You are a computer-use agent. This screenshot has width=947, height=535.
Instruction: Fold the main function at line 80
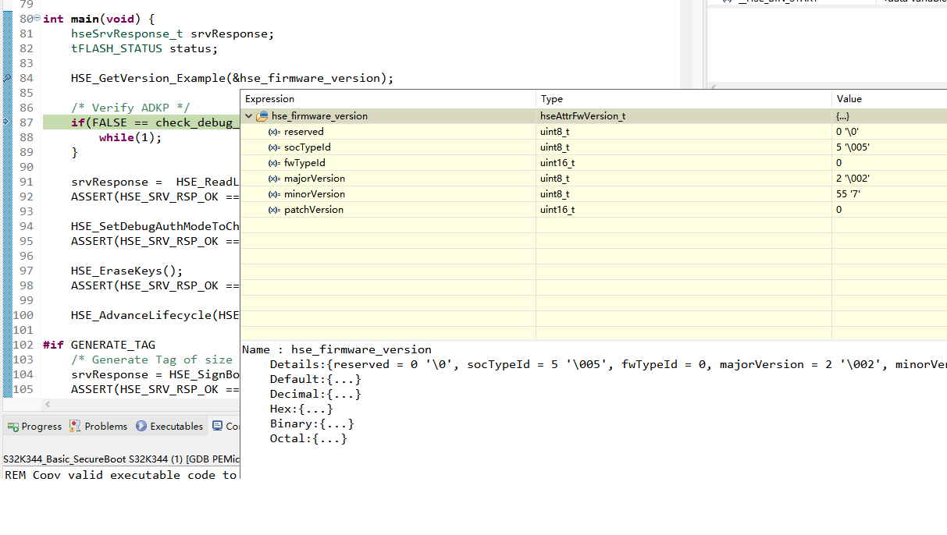click(x=37, y=19)
